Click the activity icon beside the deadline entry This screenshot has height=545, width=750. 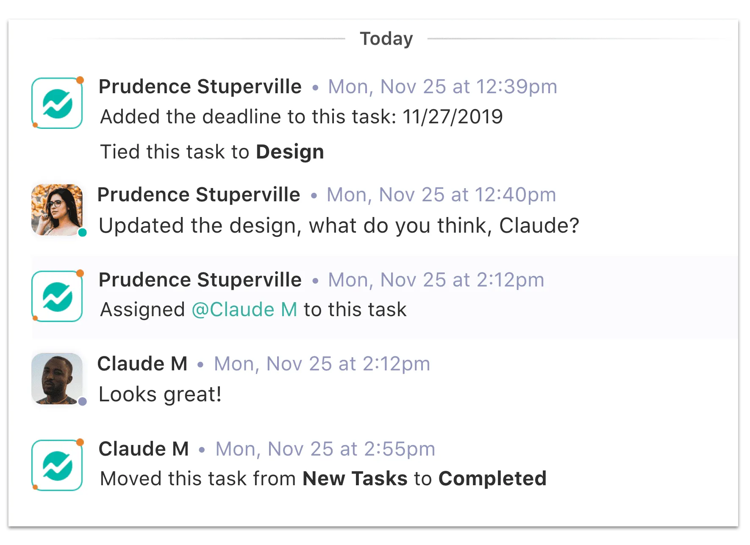click(x=57, y=103)
